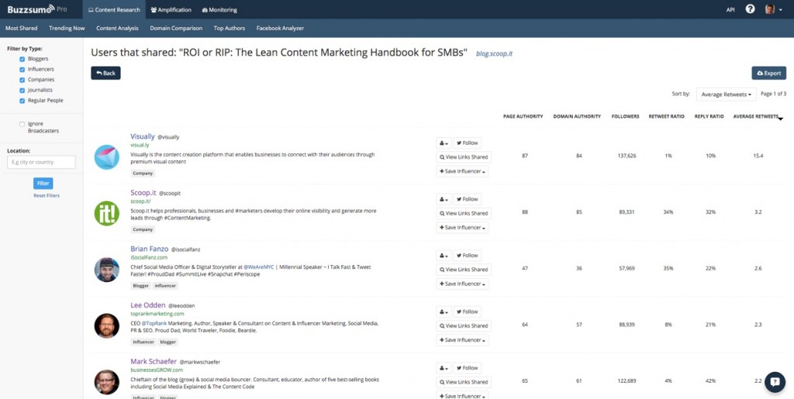Click the Visually profile avatar
The height and width of the screenshot is (399, 794).
(107, 157)
